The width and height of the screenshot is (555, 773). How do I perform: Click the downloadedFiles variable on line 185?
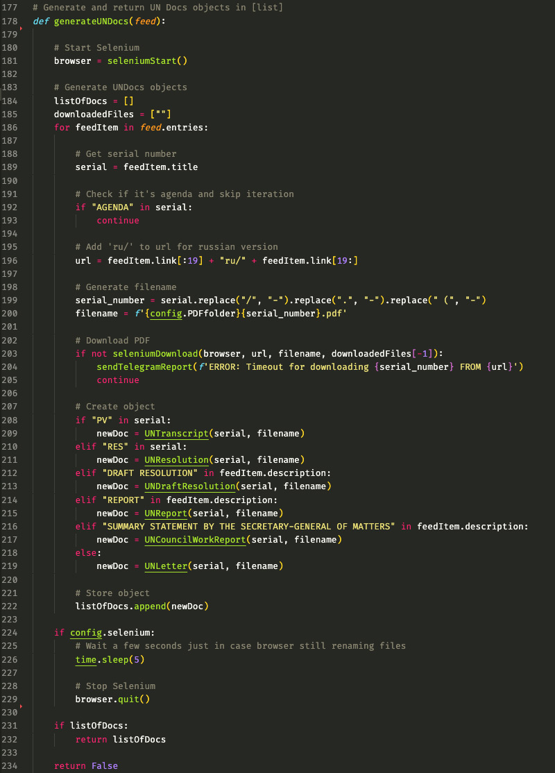click(x=94, y=114)
